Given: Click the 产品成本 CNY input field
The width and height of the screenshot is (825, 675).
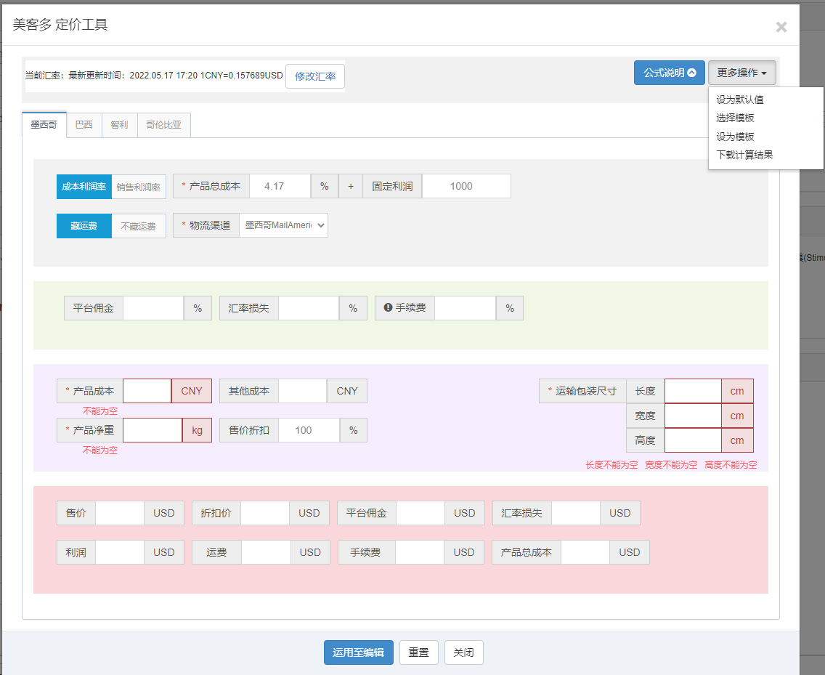Looking at the screenshot, I should (147, 391).
